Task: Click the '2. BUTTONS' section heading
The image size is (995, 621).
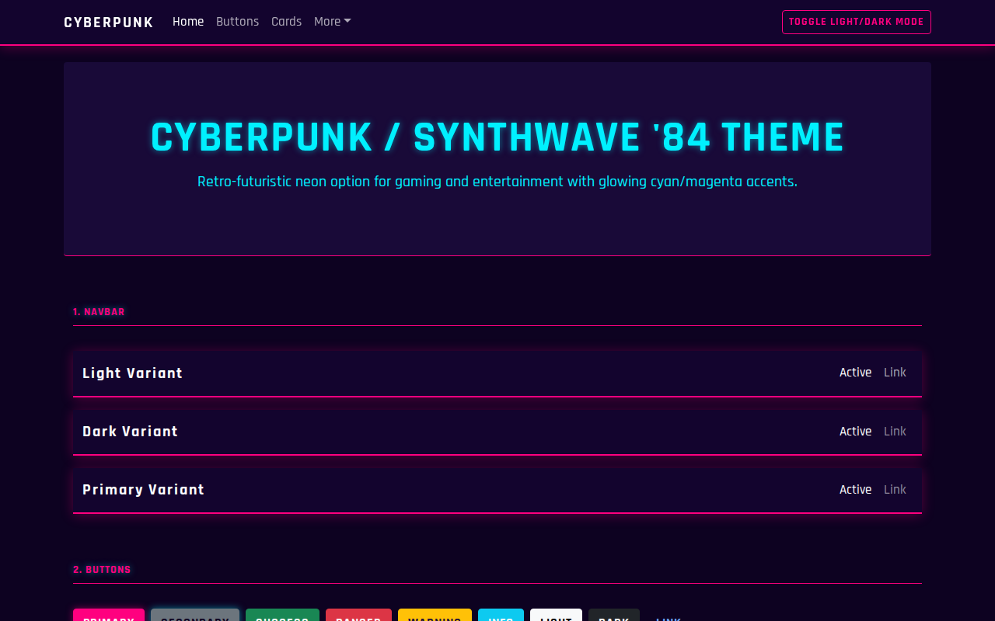Action: tap(102, 570)
